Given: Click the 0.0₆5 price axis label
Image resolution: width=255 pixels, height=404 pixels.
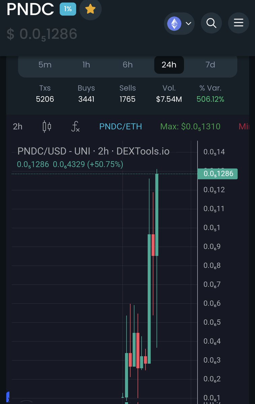Looking at the screenshot, I should [212, 322].
